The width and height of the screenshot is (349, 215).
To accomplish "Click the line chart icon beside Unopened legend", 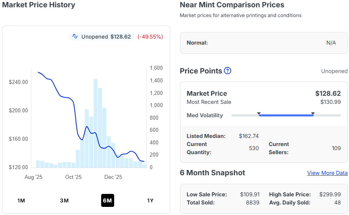I will 75,37.
